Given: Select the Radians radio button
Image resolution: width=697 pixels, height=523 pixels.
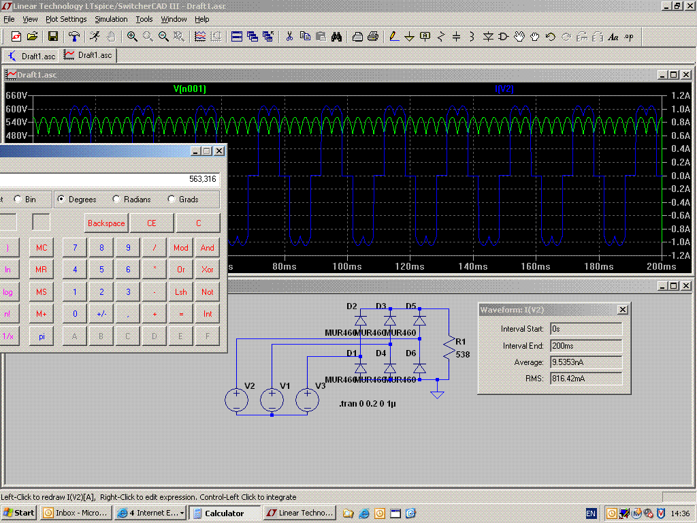Looking at the screenshot, I should (x=116, y=200).
